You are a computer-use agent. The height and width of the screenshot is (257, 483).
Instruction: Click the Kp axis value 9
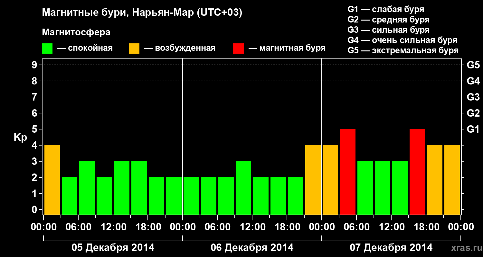(35, 65)
